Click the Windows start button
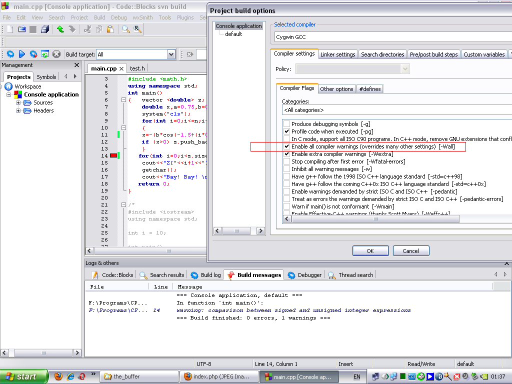The height and width of the screenshot is (384, 512). [23, 376]
